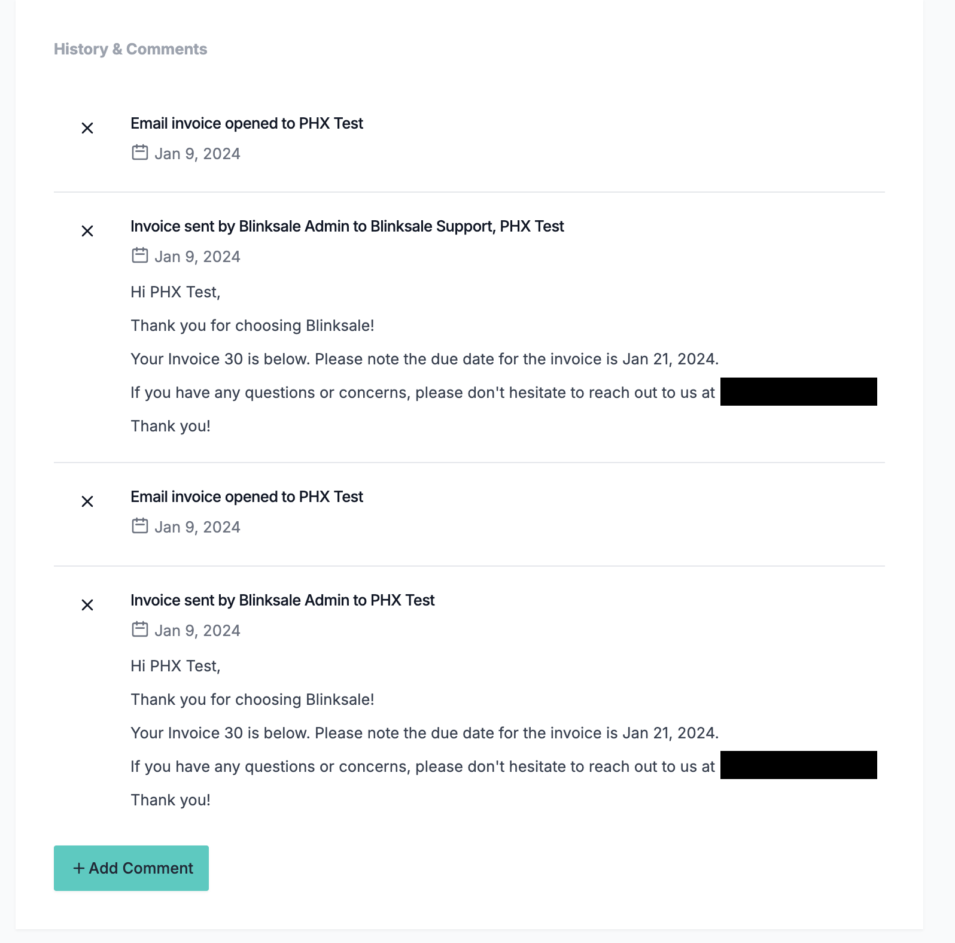This screenshot has height=943, width=955.
Task: Click X beside the Blinksale Support invoice entry
Action: [x=87, y=231]
